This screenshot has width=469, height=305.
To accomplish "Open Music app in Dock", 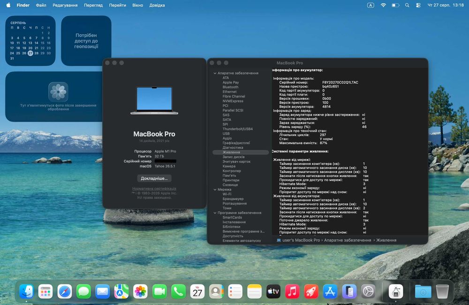I will (292, 291).
